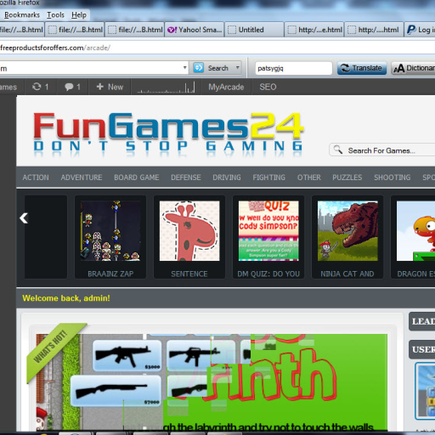This screenshot has width=435, height=435.
Task: Open the Dragon game thumbnail
Action: click(415, 231)
